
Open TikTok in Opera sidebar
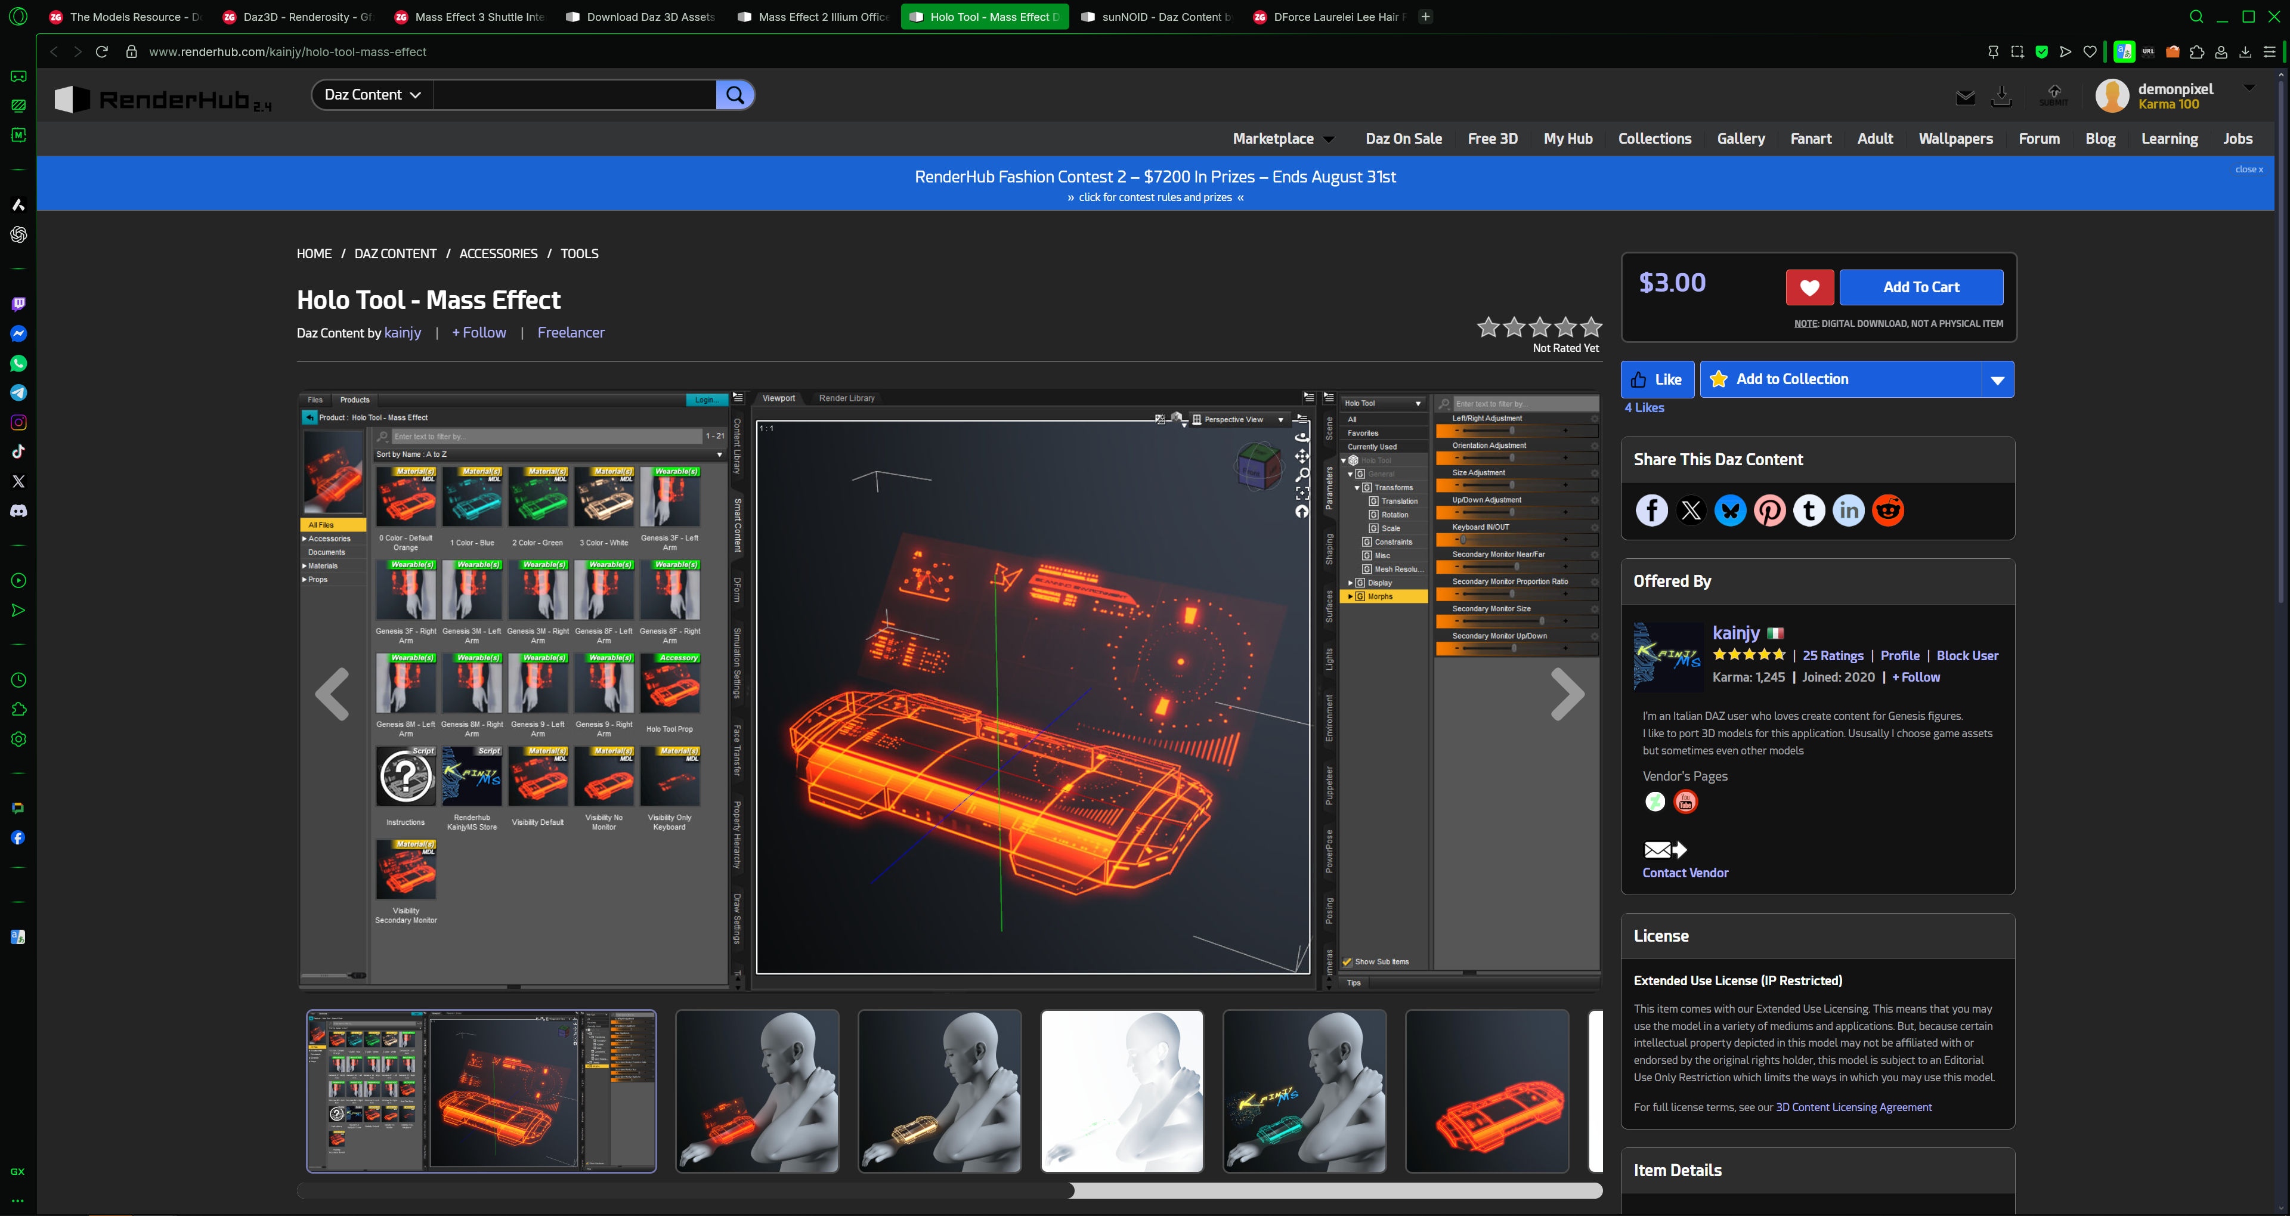pos(18,451)
